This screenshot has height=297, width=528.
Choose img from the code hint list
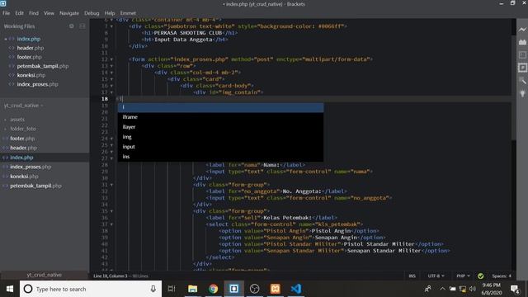pyautogui.click(x=220, y=137)
